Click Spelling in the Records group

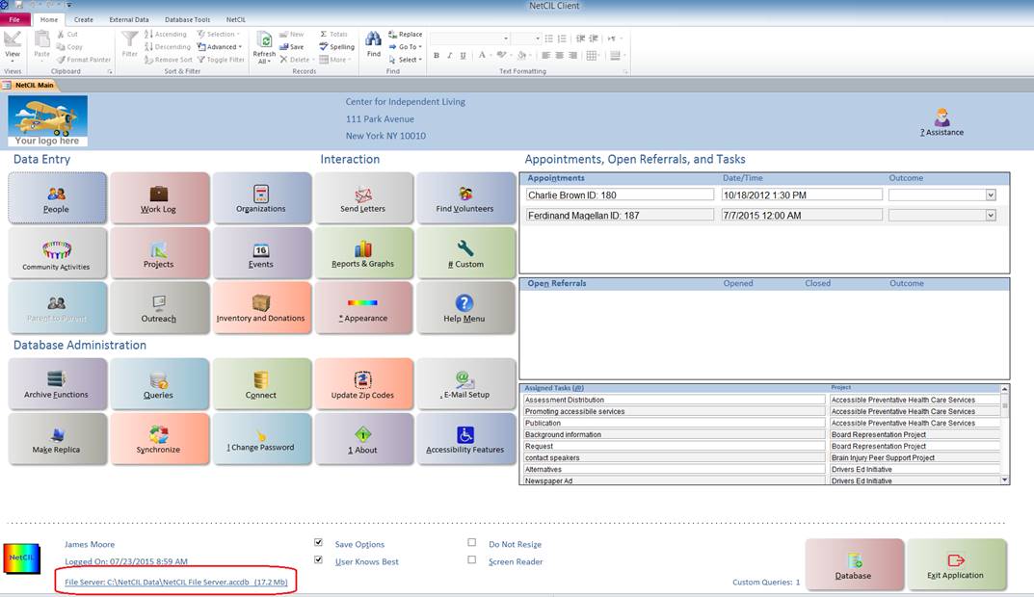tap(337, 47)
